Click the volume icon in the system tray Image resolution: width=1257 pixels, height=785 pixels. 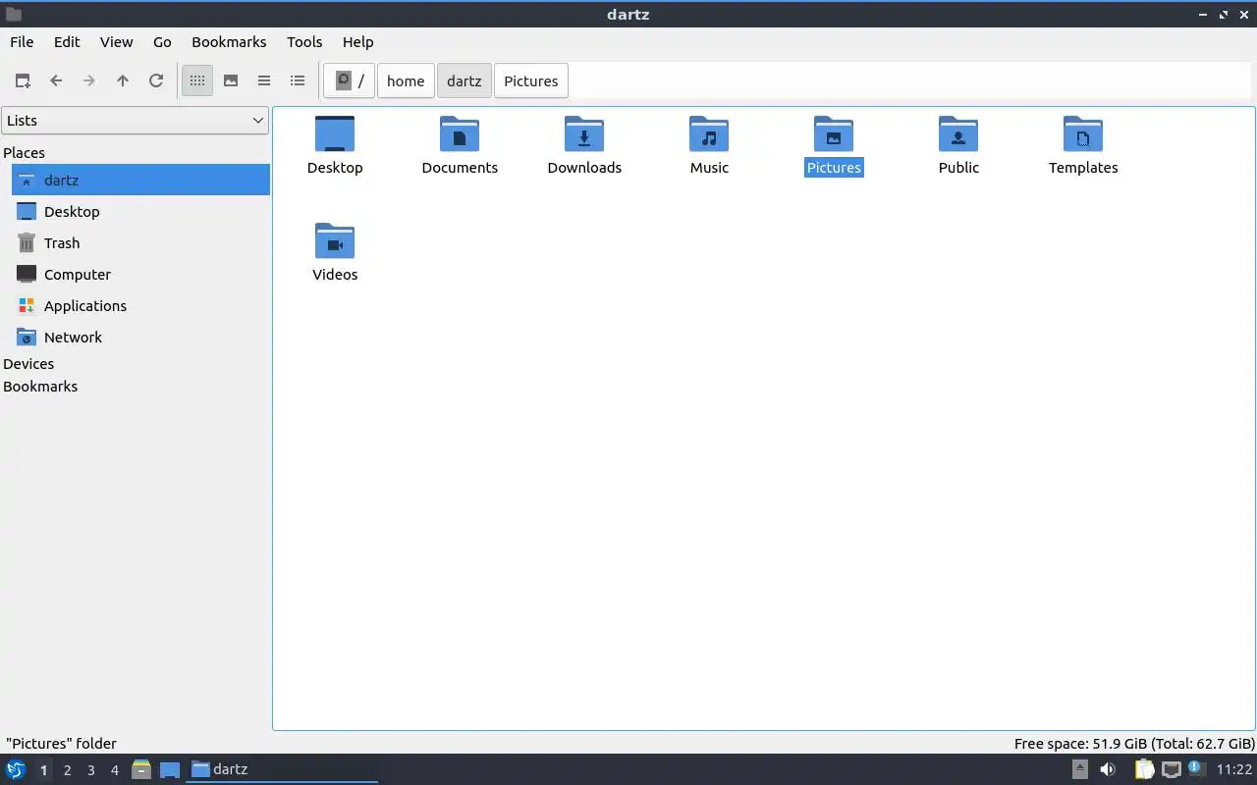point(1108,769)
